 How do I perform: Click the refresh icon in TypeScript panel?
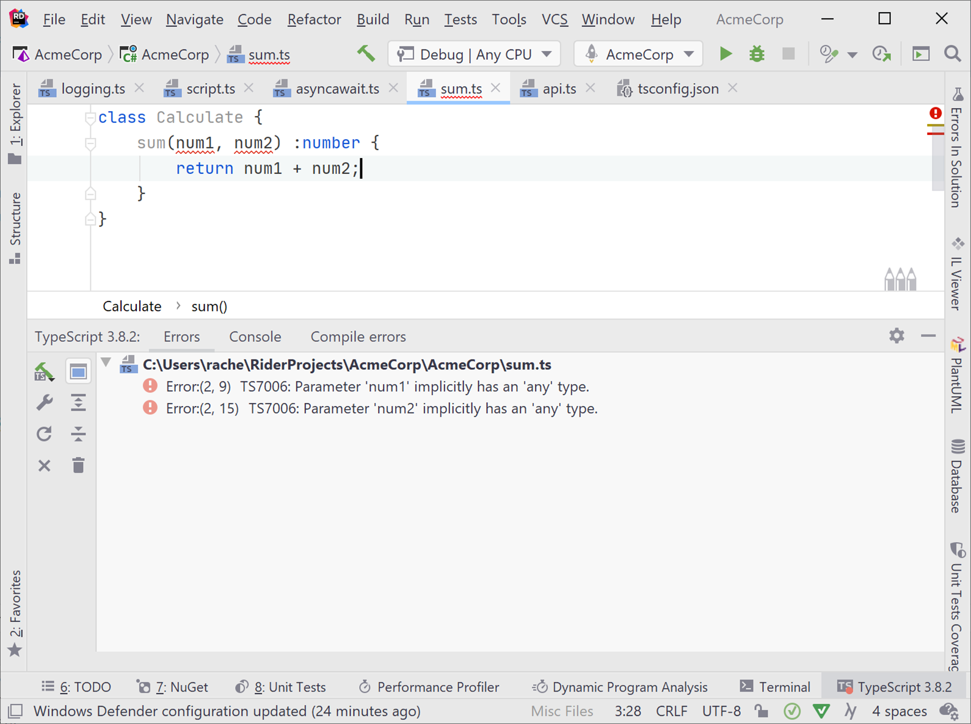(x=45, y=434)
